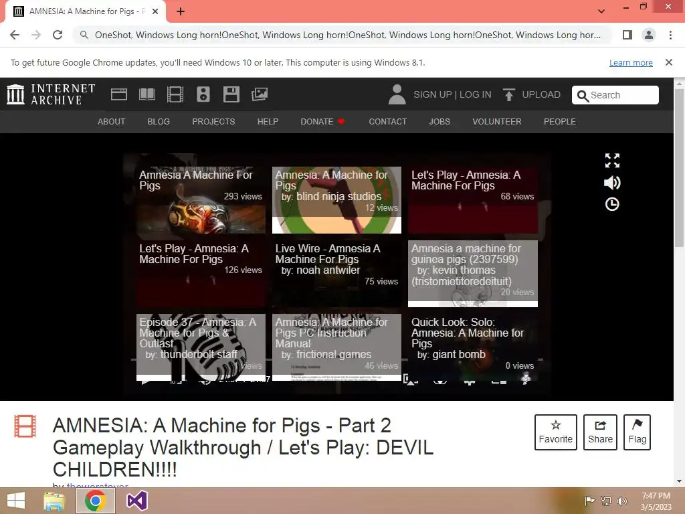Click the upload arrow icon

pyautogui.click(x=508, y=94)
